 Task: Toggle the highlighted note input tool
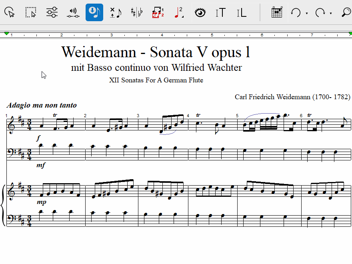[94, 12]
